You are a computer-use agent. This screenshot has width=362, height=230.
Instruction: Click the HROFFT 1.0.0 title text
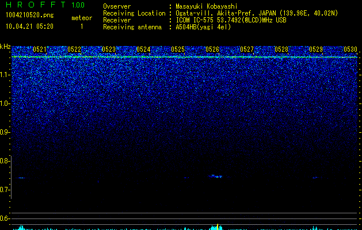pyautogui.click(x=45, y=5)
